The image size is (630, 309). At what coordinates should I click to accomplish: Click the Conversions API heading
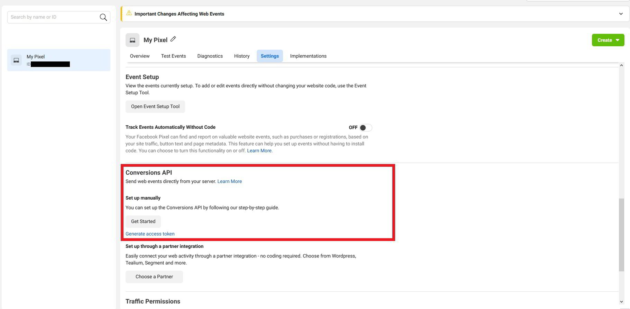149,173
